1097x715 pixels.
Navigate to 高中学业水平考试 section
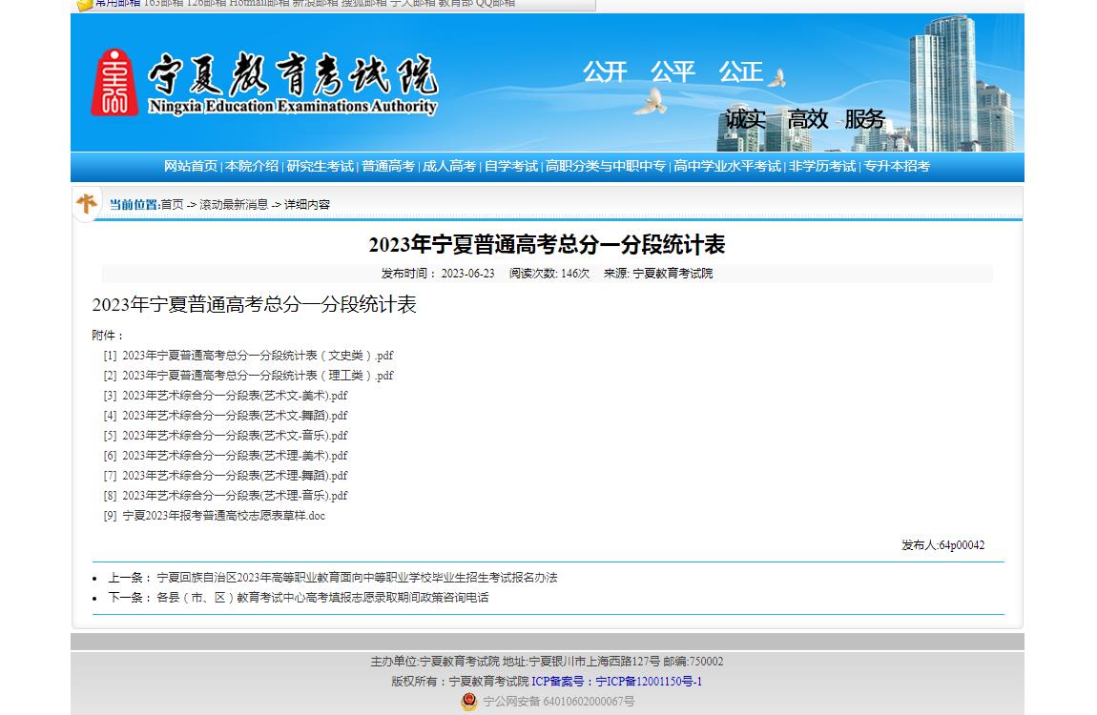[x=727, y=166]
